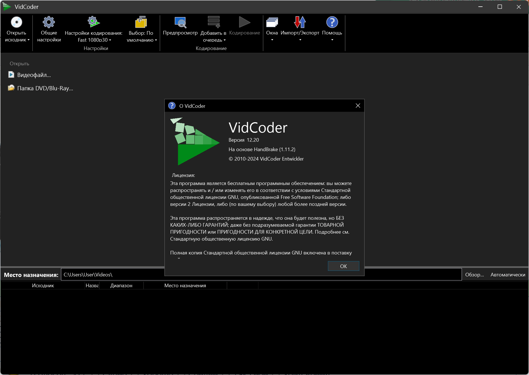Maximize the VidCoder window
The width and height of the screenshot is (529, 375).
coord(500,7)
